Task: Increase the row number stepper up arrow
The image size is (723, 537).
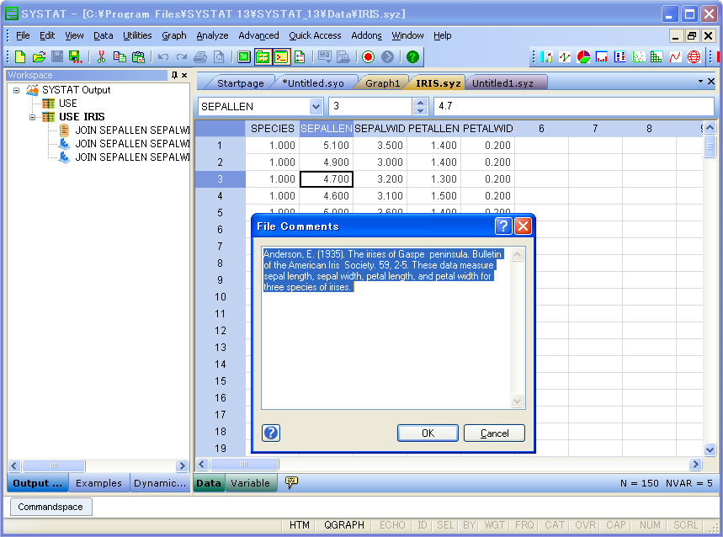Action: coord(420,103)
